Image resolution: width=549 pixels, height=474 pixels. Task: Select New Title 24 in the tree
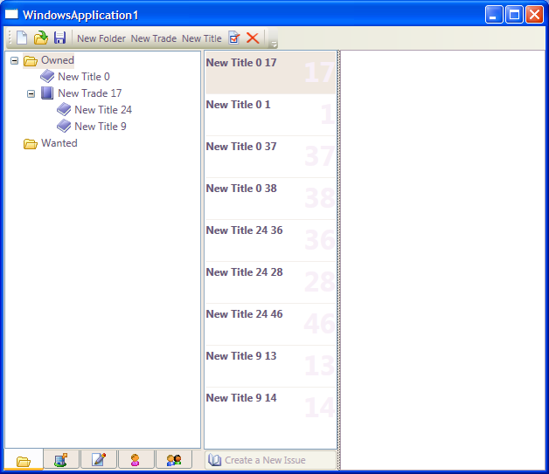(x=102, y=110)
